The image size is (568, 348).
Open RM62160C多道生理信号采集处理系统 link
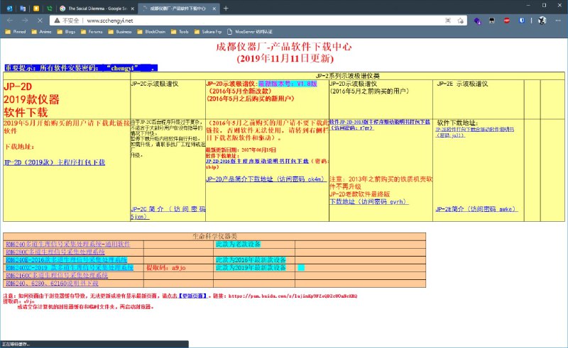coord(57,275)
